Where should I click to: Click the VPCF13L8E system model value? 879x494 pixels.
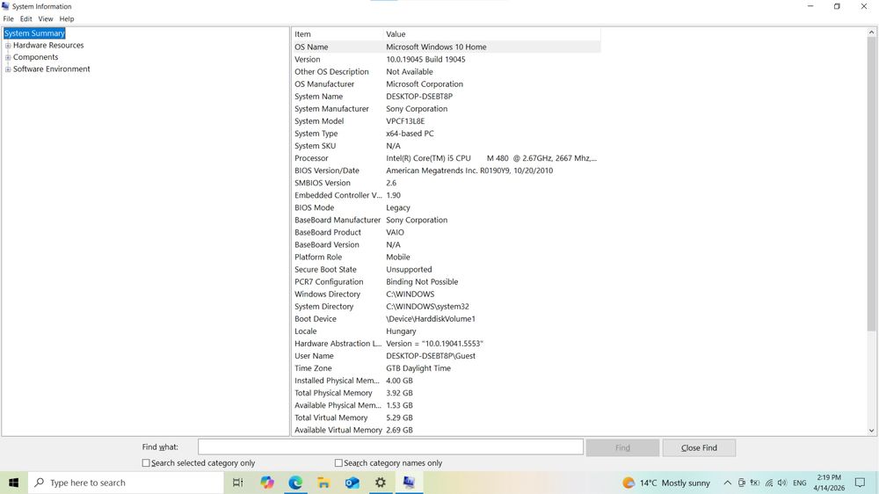pyautogui.click(x=405, y=121)
